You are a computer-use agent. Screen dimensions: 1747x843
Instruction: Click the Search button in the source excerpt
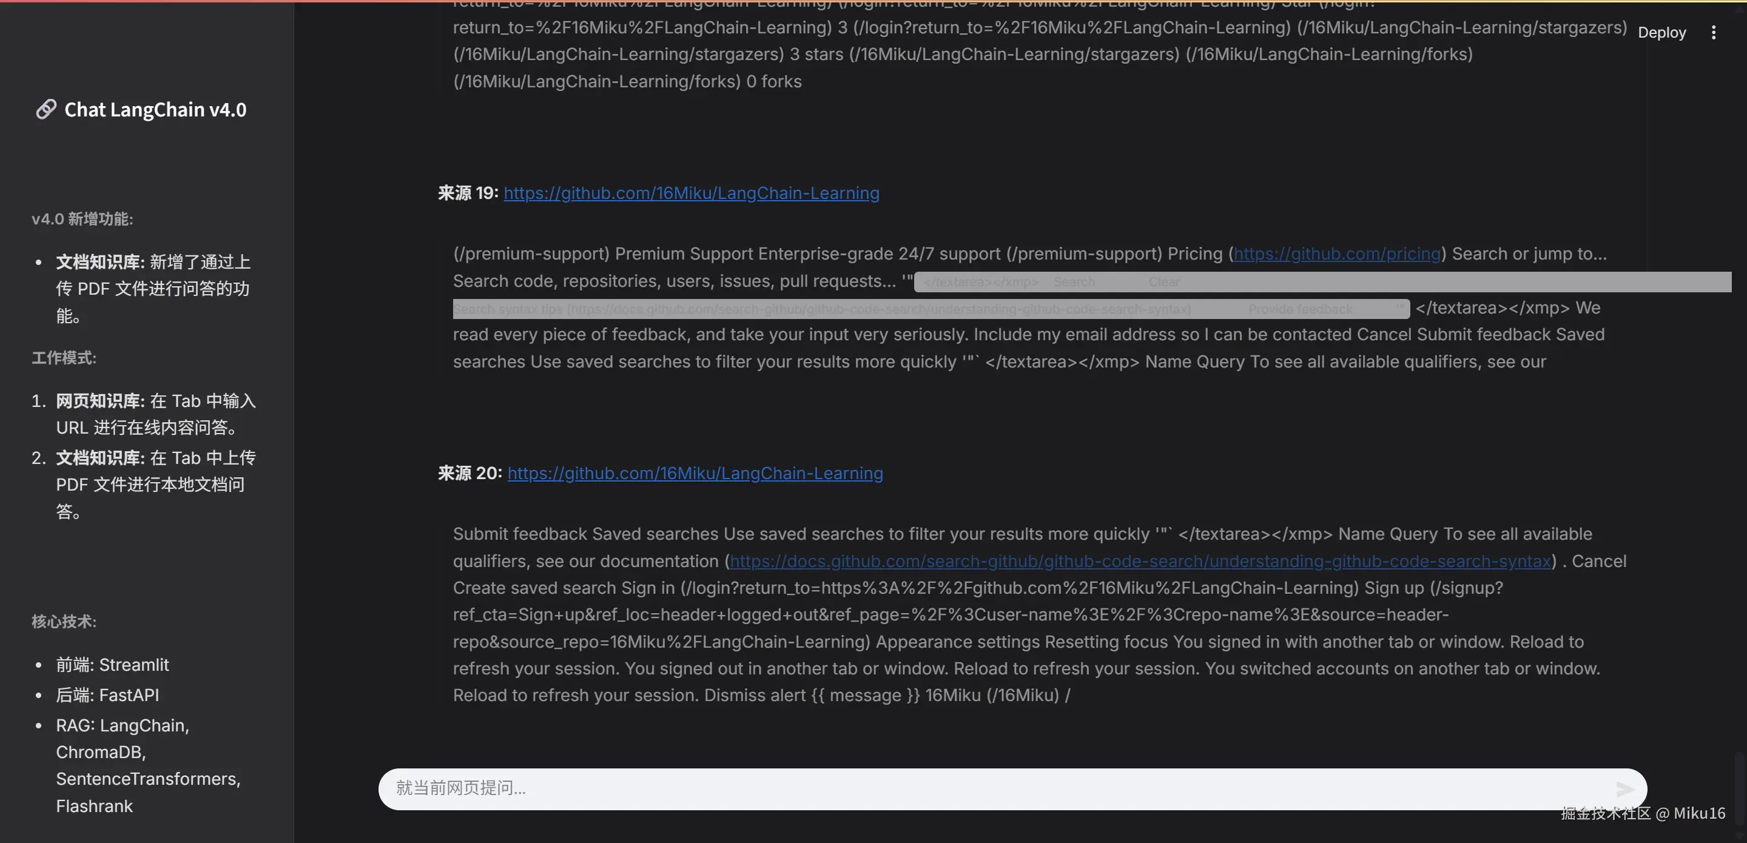pyautogui.click(x=1074, y=281)
